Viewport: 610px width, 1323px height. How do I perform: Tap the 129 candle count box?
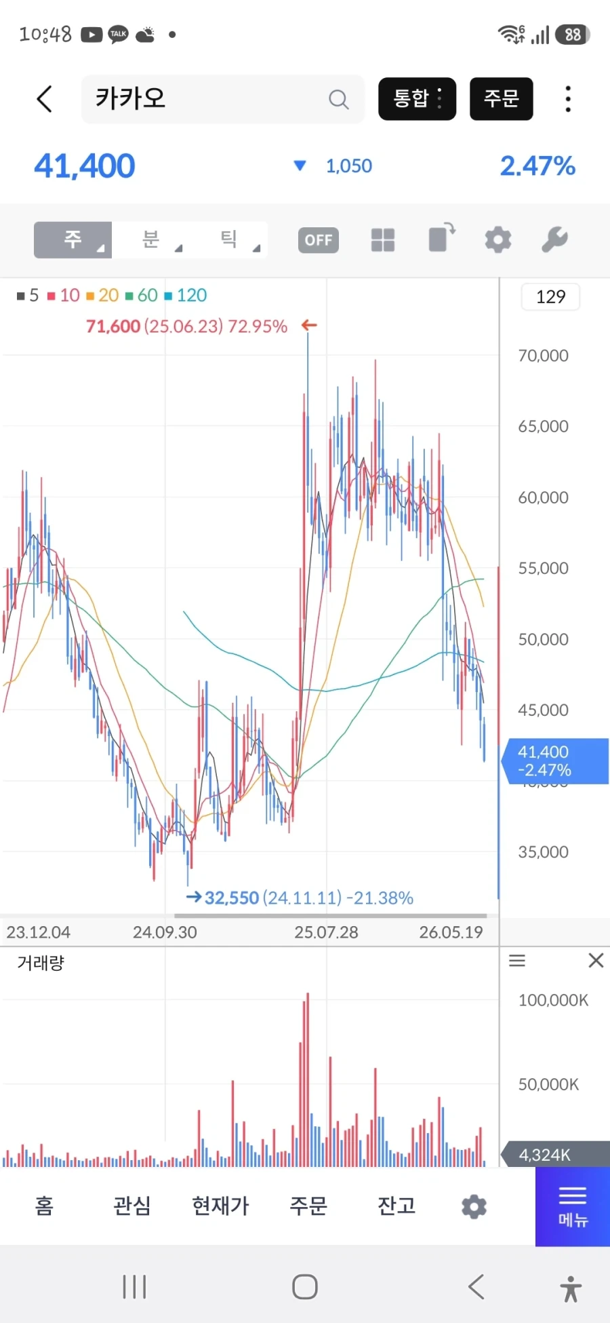point(550,296)
